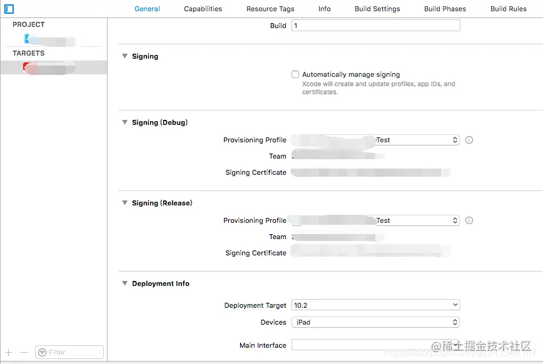Image resolution: width=543 pixels, height=364 pixels.
Task: Open the Info tab
Action: coord(325,9)
